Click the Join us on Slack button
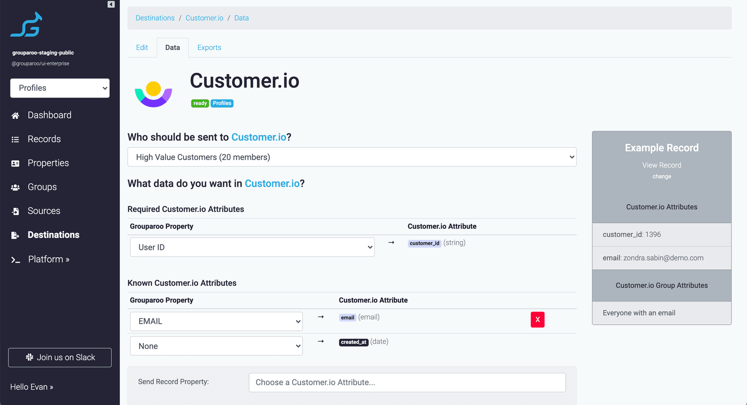747x405 pixels. [x=60, y=358]
